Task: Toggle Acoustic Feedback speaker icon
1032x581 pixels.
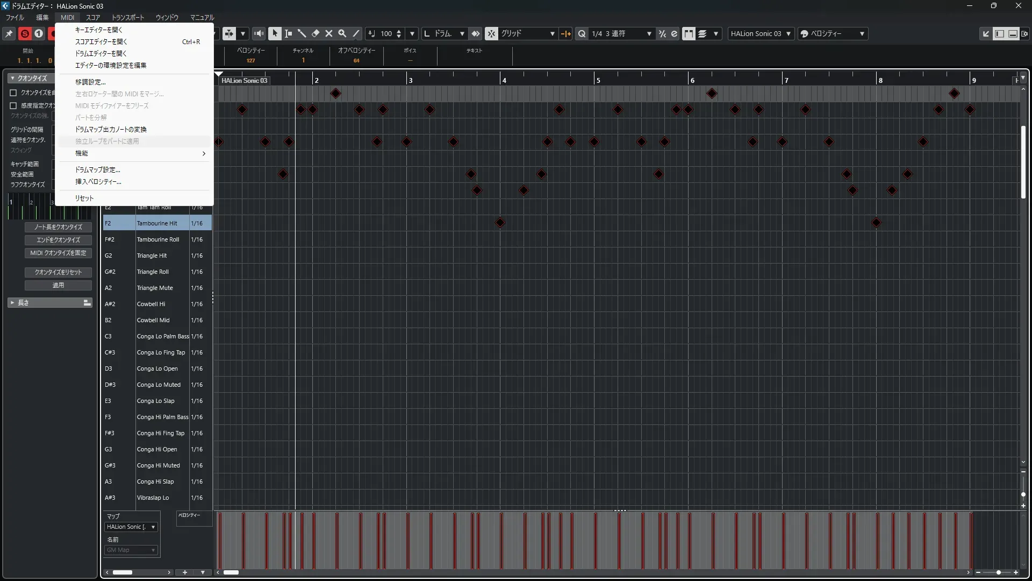Action: (x=259, y=33)
